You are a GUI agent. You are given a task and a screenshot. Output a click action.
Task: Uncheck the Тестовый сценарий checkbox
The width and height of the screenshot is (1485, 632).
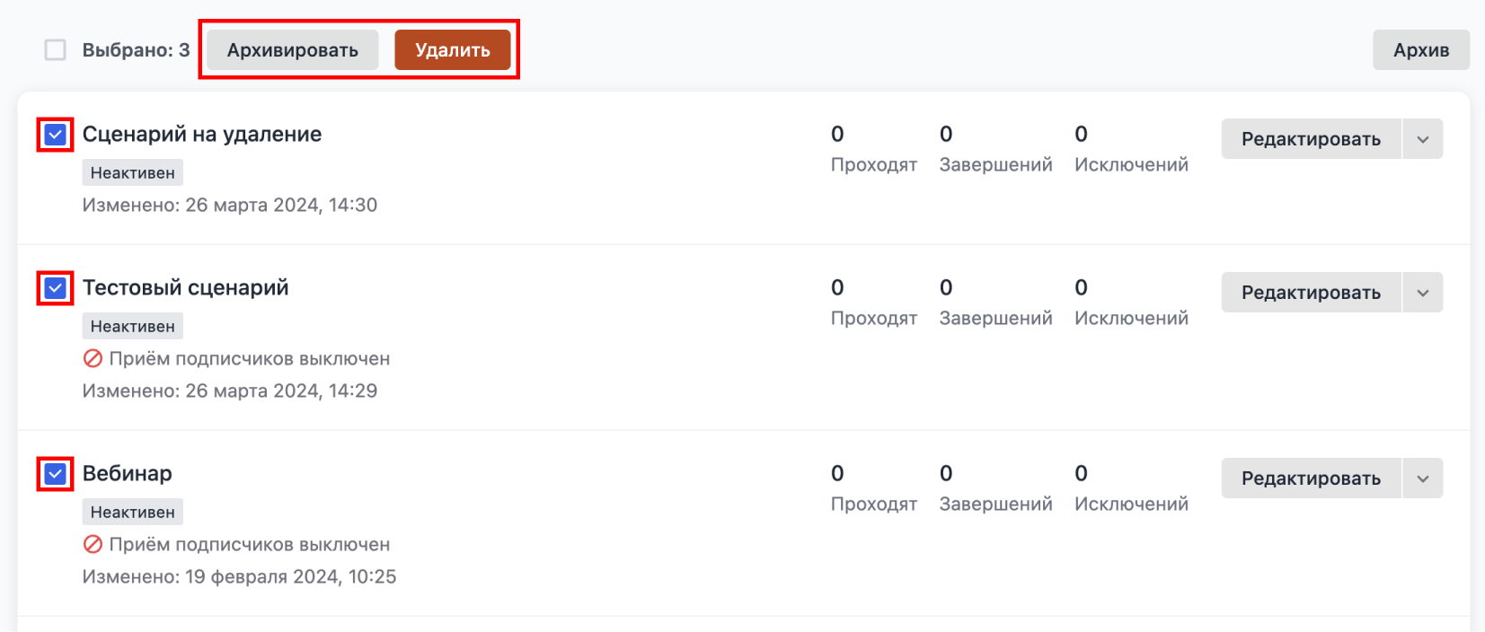(55, 289)
